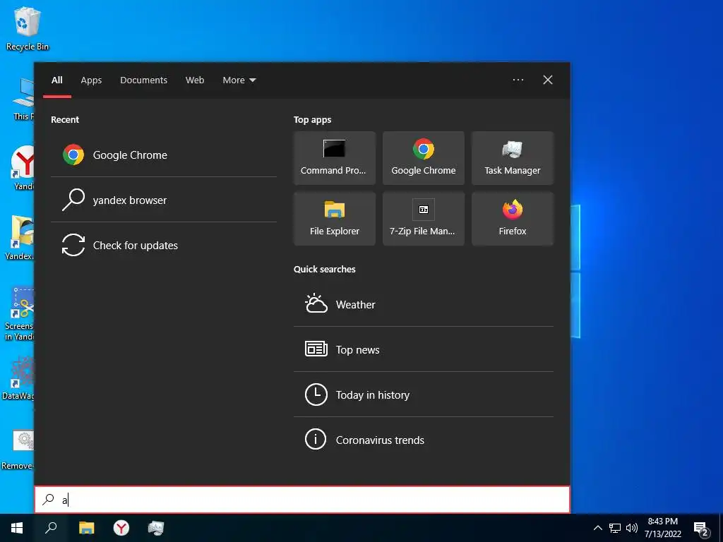Open Task Manager icon on the taskbar

[x=156, y=528]
